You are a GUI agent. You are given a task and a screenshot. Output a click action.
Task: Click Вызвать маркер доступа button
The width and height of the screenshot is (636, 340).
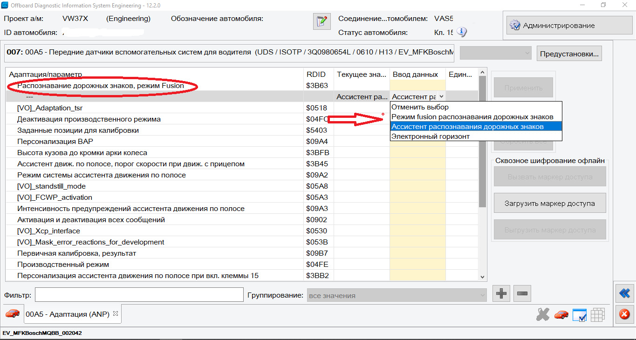550,177
